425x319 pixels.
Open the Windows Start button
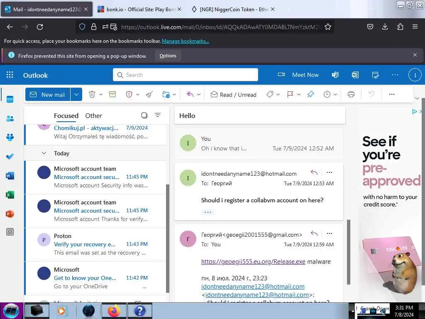pyautogui.click(x=11, y=311)
